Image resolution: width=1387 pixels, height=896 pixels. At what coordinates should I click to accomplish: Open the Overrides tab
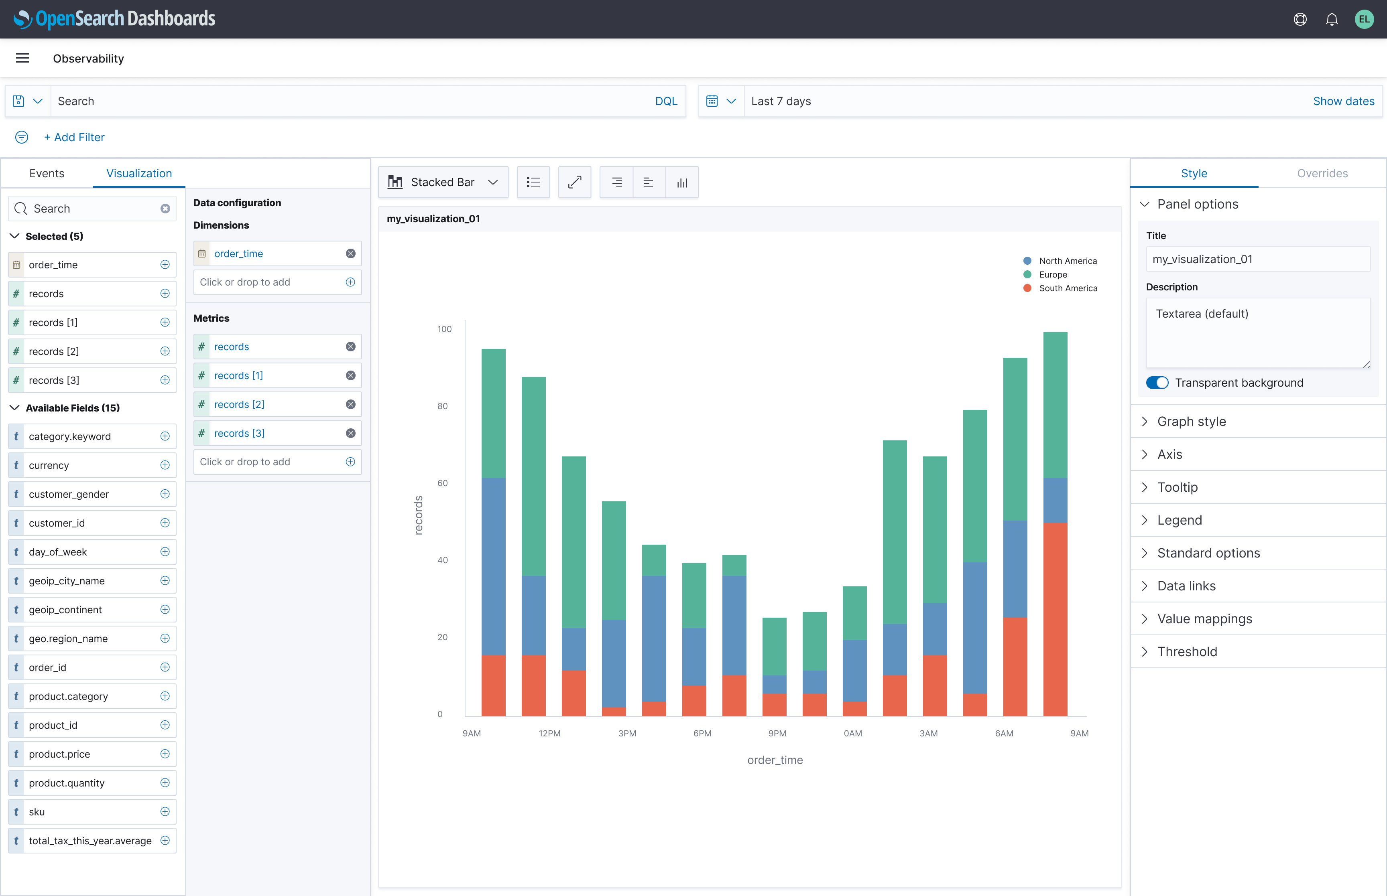tap(1322, 173)
